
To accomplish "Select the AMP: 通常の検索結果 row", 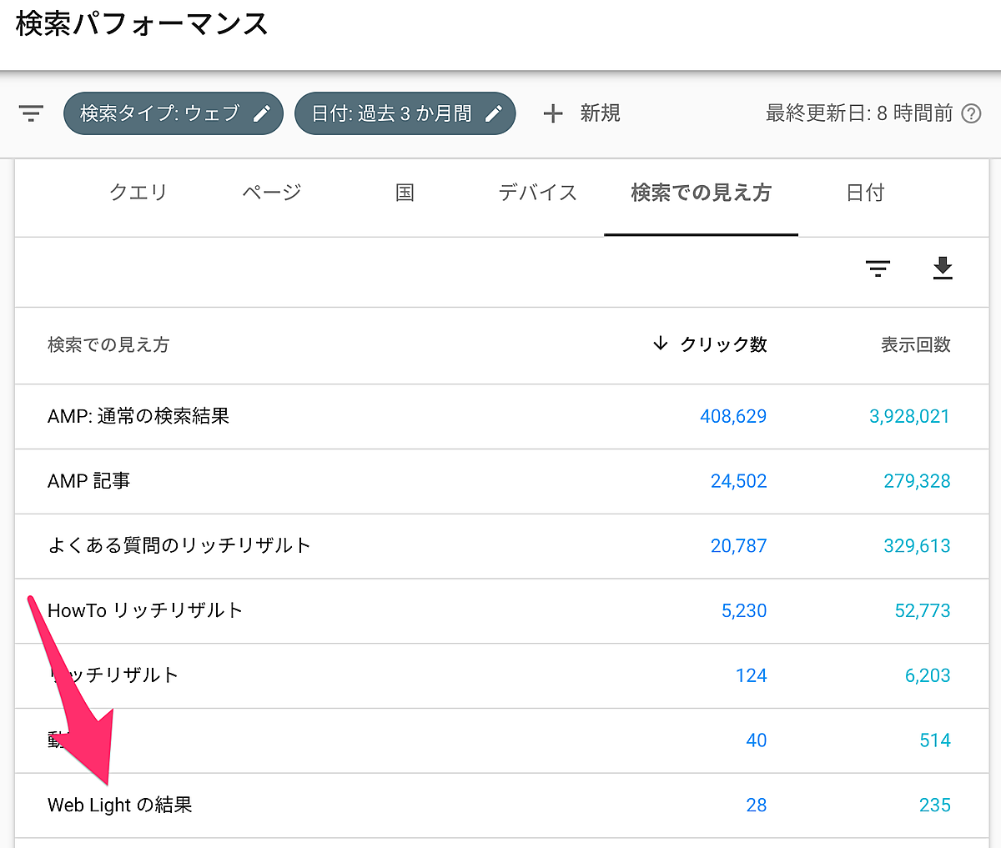I will point(138,416).
